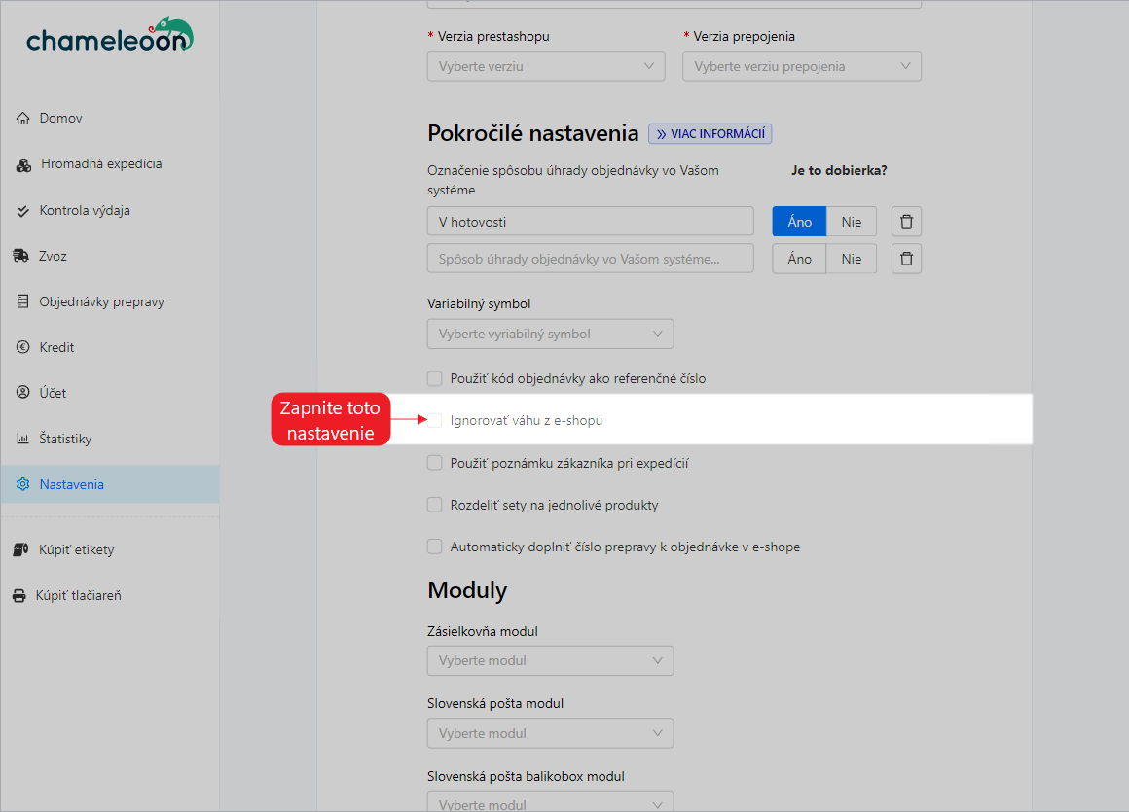Image resolution: width=1129 pixels, height=812 pixels.
Task: Open the Zásielkovňa modul dropdown
Action: (x=550, y=660)
